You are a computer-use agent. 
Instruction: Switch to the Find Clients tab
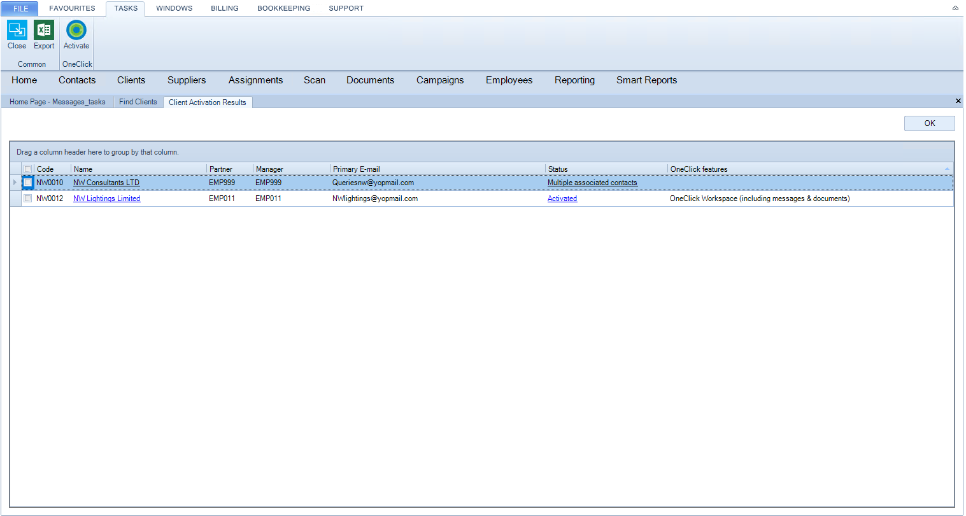point(138,102)
